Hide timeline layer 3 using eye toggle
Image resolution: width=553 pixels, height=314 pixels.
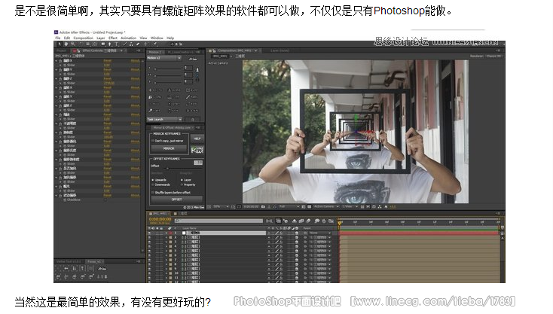point(149,242)
